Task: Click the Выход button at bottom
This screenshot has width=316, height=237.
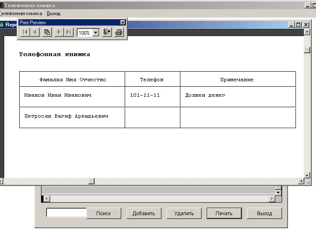Action: pos(265,214)
